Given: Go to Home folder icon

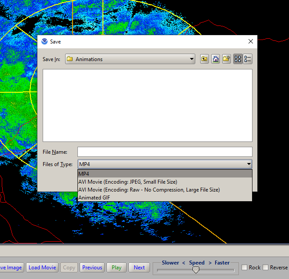Looking at the screenshot, I should (x=215, y=59).
